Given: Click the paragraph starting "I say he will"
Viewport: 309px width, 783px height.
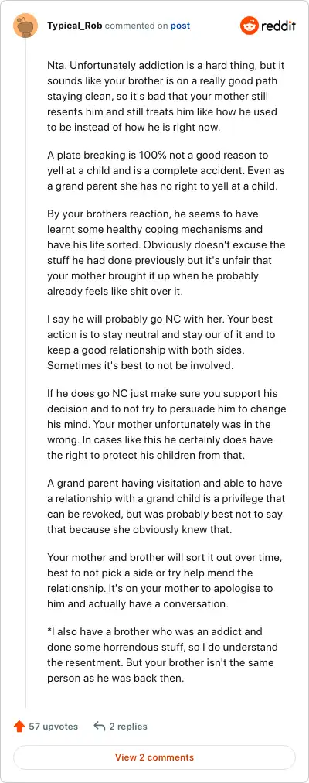Looking at the screenshot, I should [x=166, y=342].
